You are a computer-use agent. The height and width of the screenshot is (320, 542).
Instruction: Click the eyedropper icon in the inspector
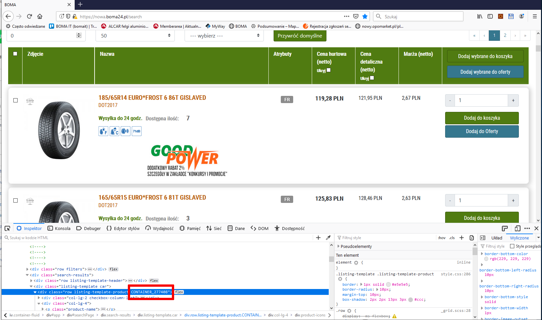pos(328,238)
